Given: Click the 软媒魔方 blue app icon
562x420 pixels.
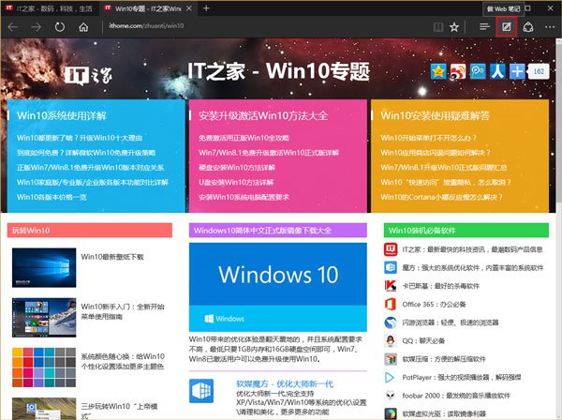Looking at the screenshot, I should pyautogui.click(x=201, y=391).
